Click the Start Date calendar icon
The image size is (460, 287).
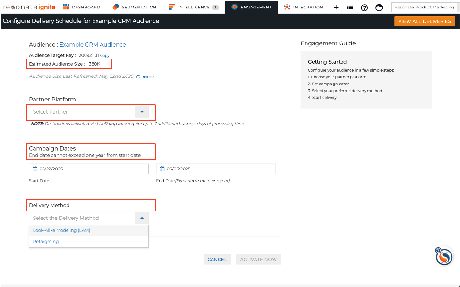click(35, 169)
